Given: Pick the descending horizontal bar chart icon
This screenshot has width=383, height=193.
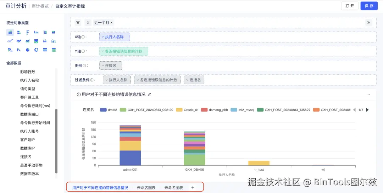Looking at the screenshot, I should coord(28,32).
